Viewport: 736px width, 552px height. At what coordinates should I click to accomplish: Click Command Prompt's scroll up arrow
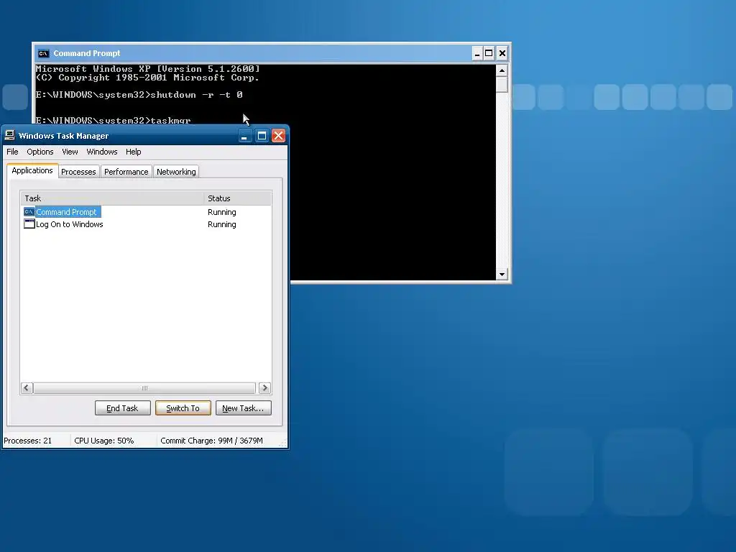pos(502,71)
